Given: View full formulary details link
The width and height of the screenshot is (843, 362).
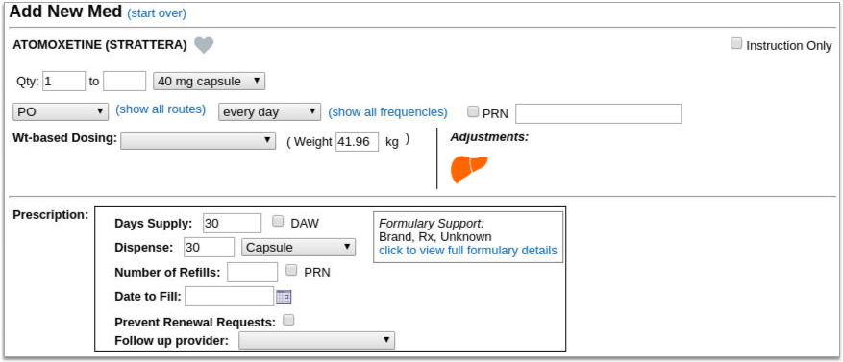Looking at the screenshot, I should point(468,251).
